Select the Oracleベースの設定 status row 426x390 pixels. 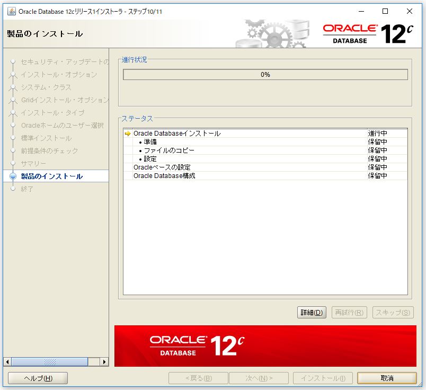265,167
